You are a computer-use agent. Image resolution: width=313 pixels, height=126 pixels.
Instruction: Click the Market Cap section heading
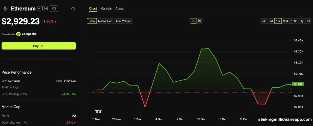(x=11, y=107)
